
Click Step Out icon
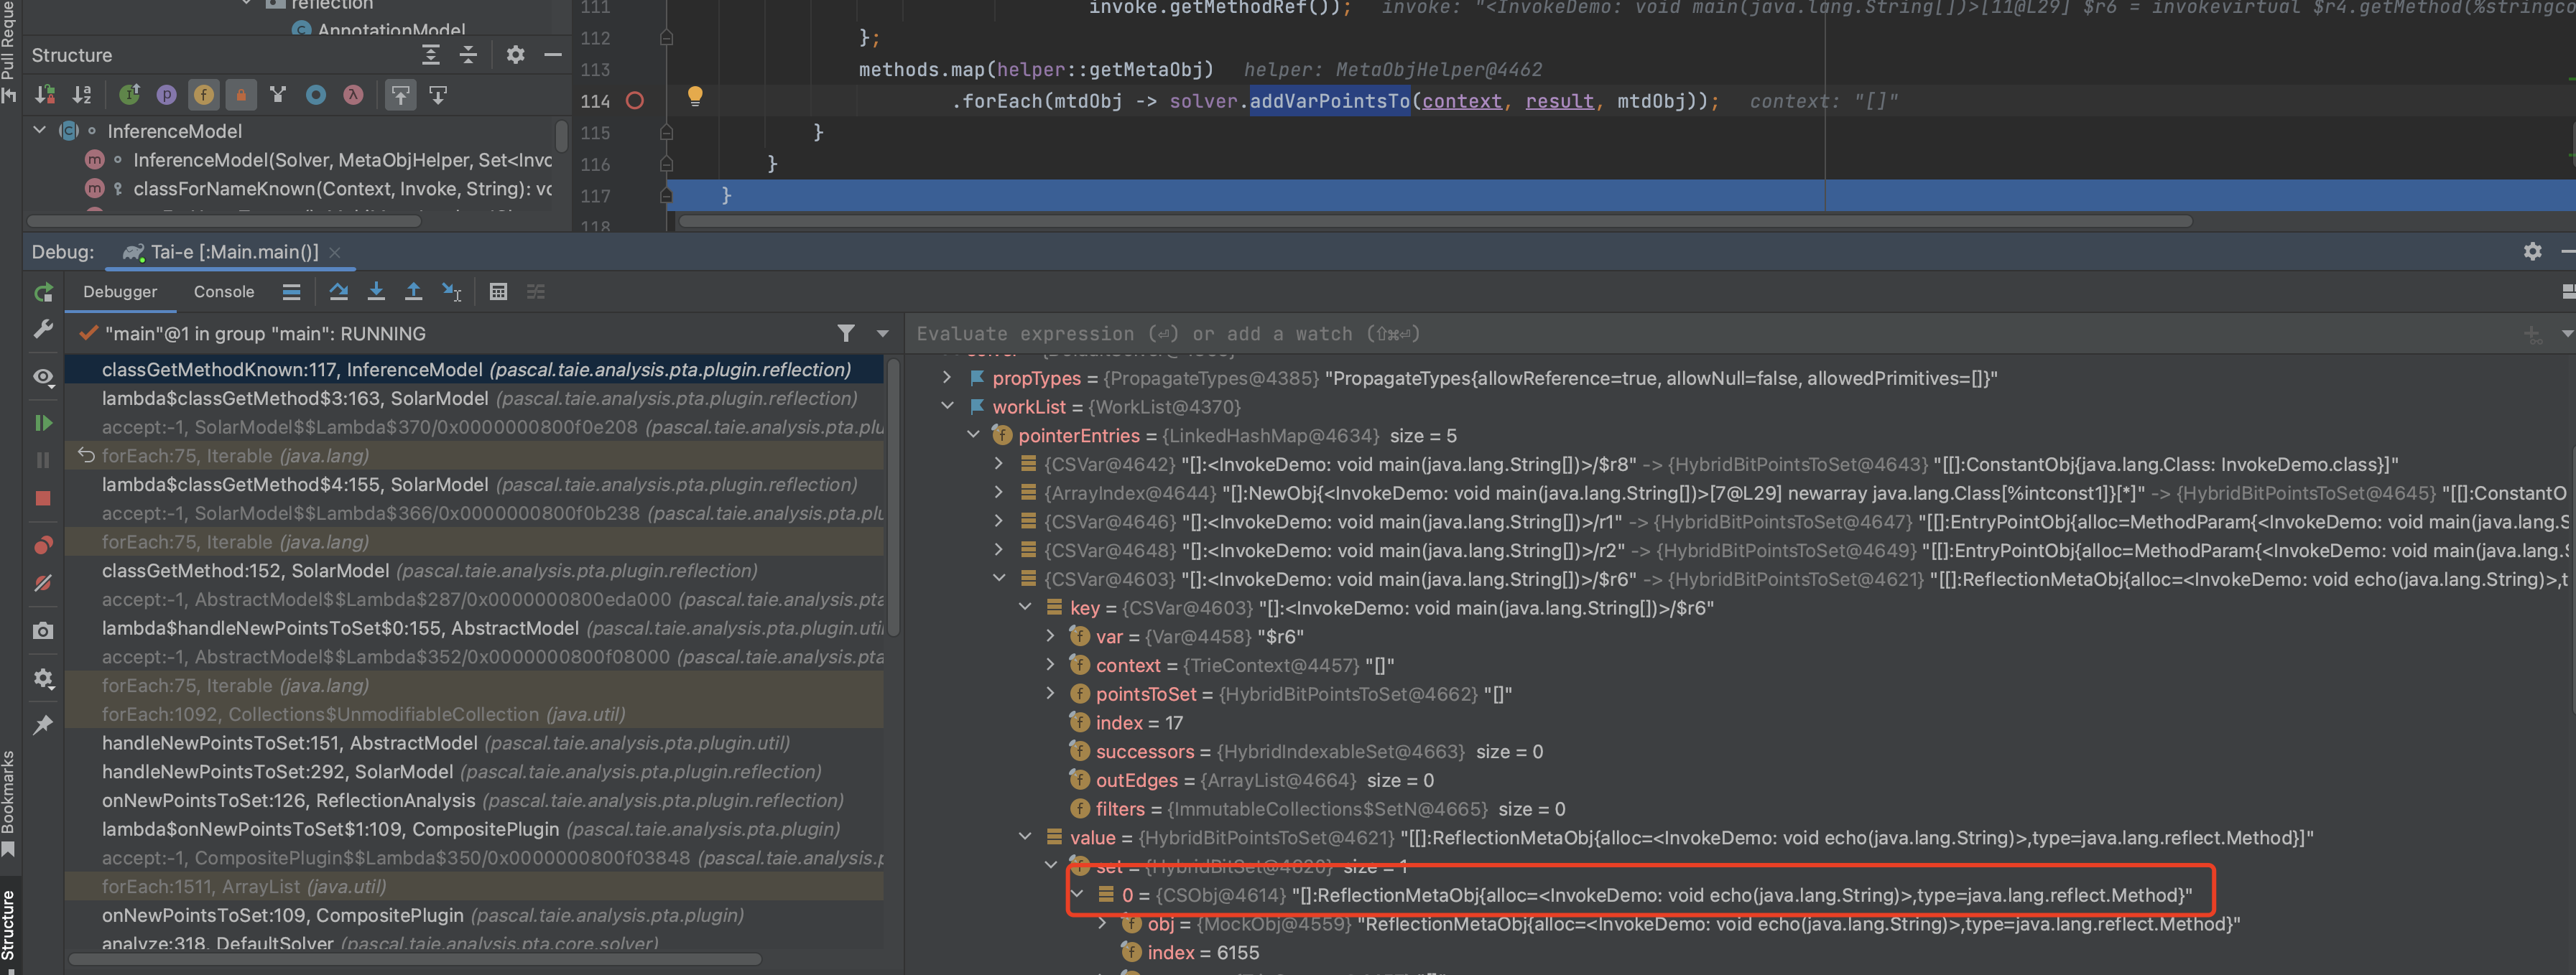point(413,291)
